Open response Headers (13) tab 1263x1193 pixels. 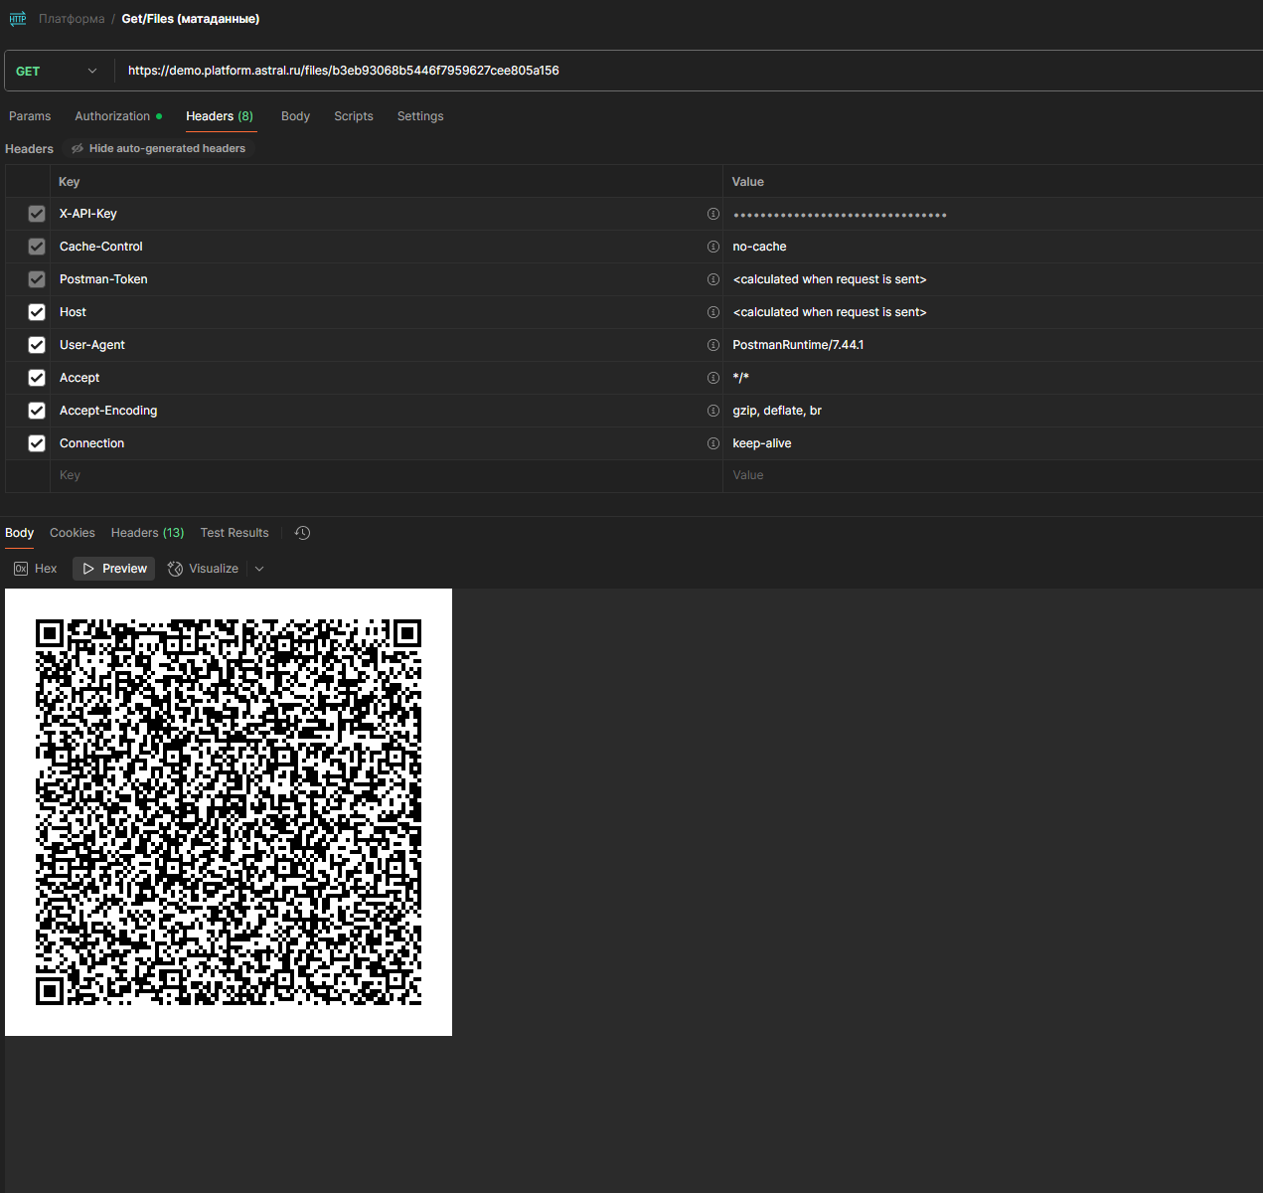(147, 533)
